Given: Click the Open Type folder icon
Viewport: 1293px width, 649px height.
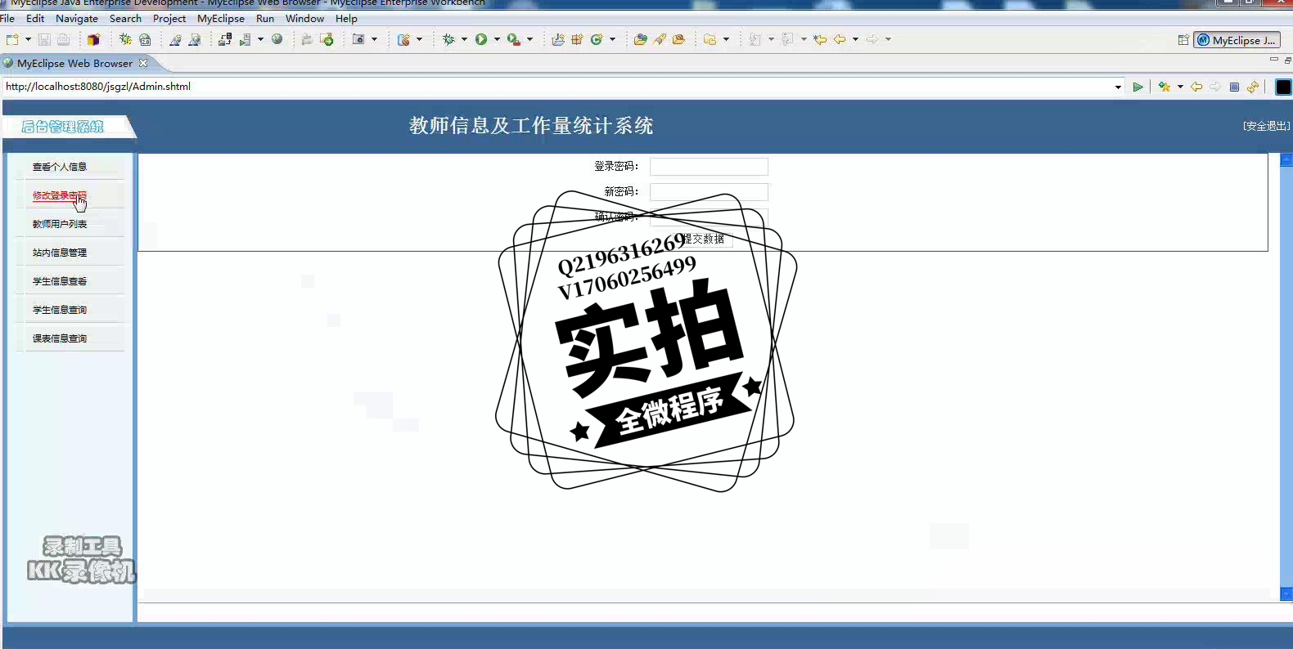Looking at the screenshot, I should coord(640,39).
